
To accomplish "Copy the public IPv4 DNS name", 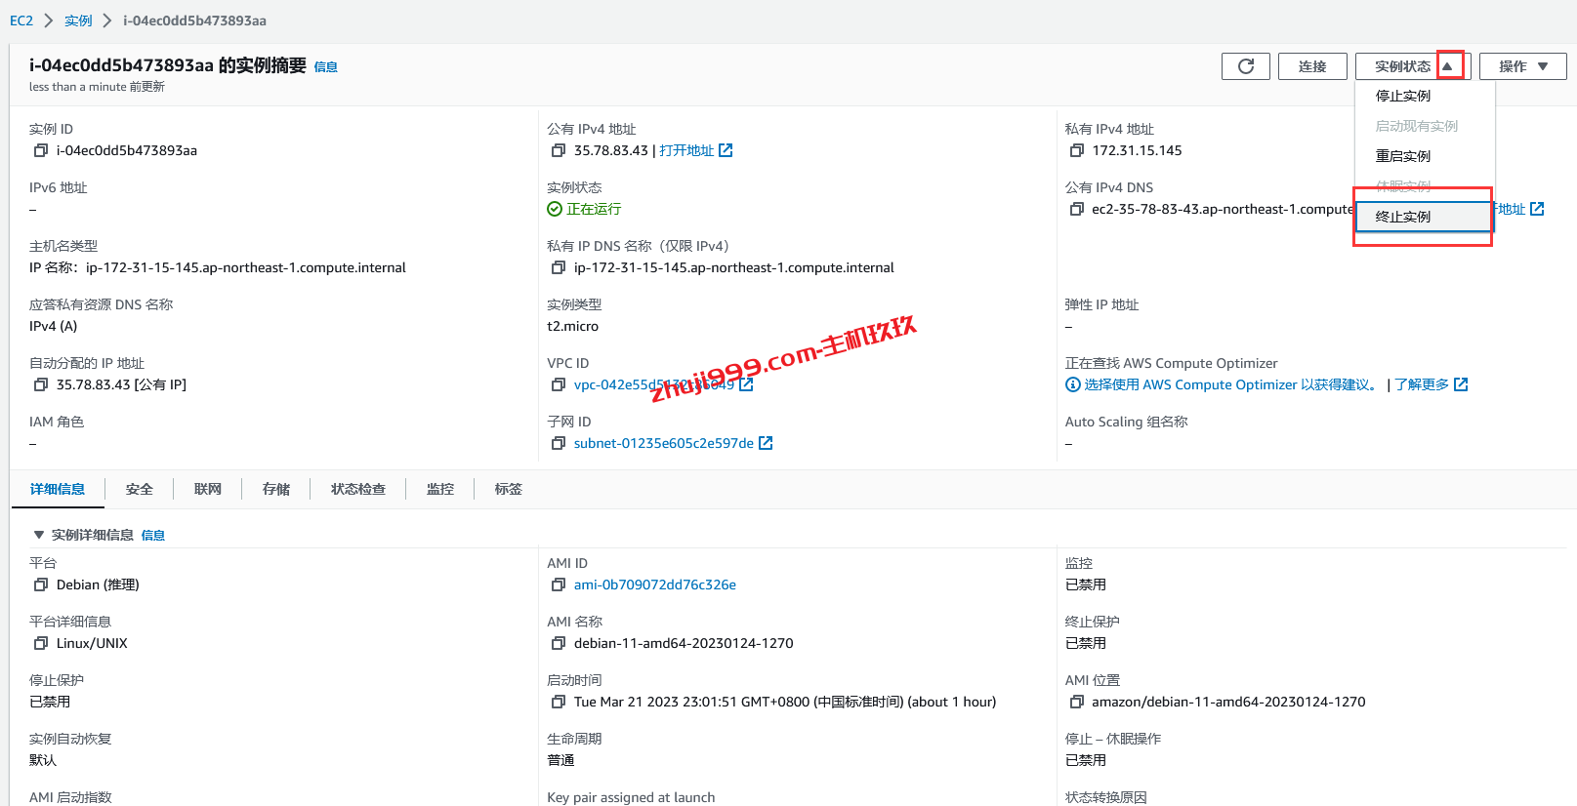I will [x=1076, y=209].
